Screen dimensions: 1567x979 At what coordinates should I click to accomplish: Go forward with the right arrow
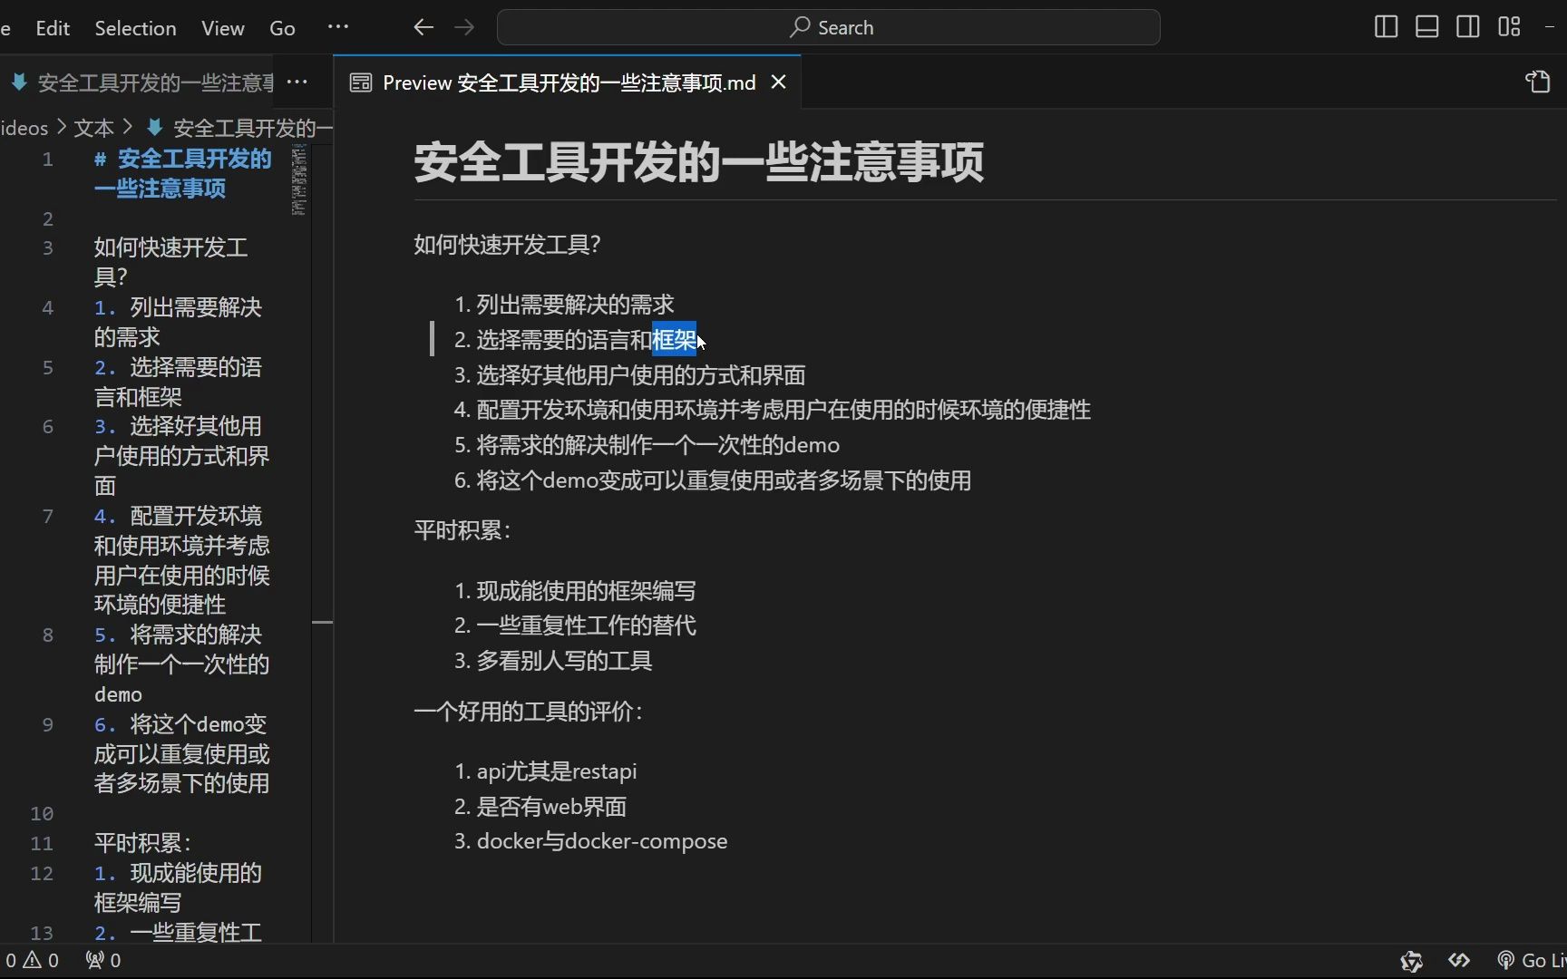464,27
